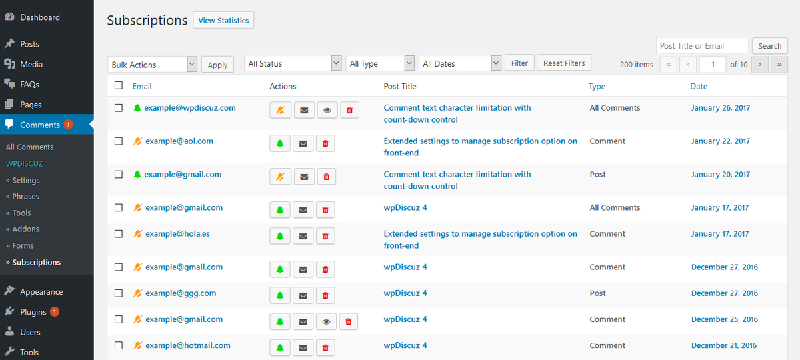Screen dimensions: 800x360
Task: Click the envelope icon for example@wpdiscuz.com
Action: click(x=303, y=111)
